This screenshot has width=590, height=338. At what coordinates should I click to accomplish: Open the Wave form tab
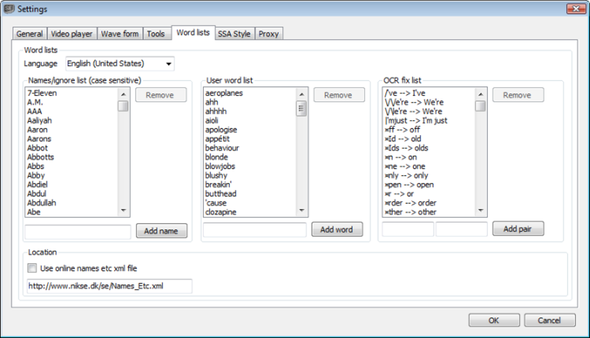(x=120, y=34)
